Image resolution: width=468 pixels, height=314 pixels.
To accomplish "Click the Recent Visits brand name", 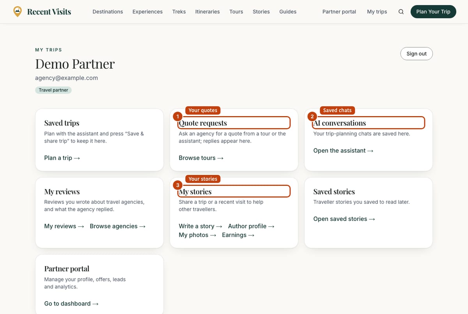I will coord(49,12).
